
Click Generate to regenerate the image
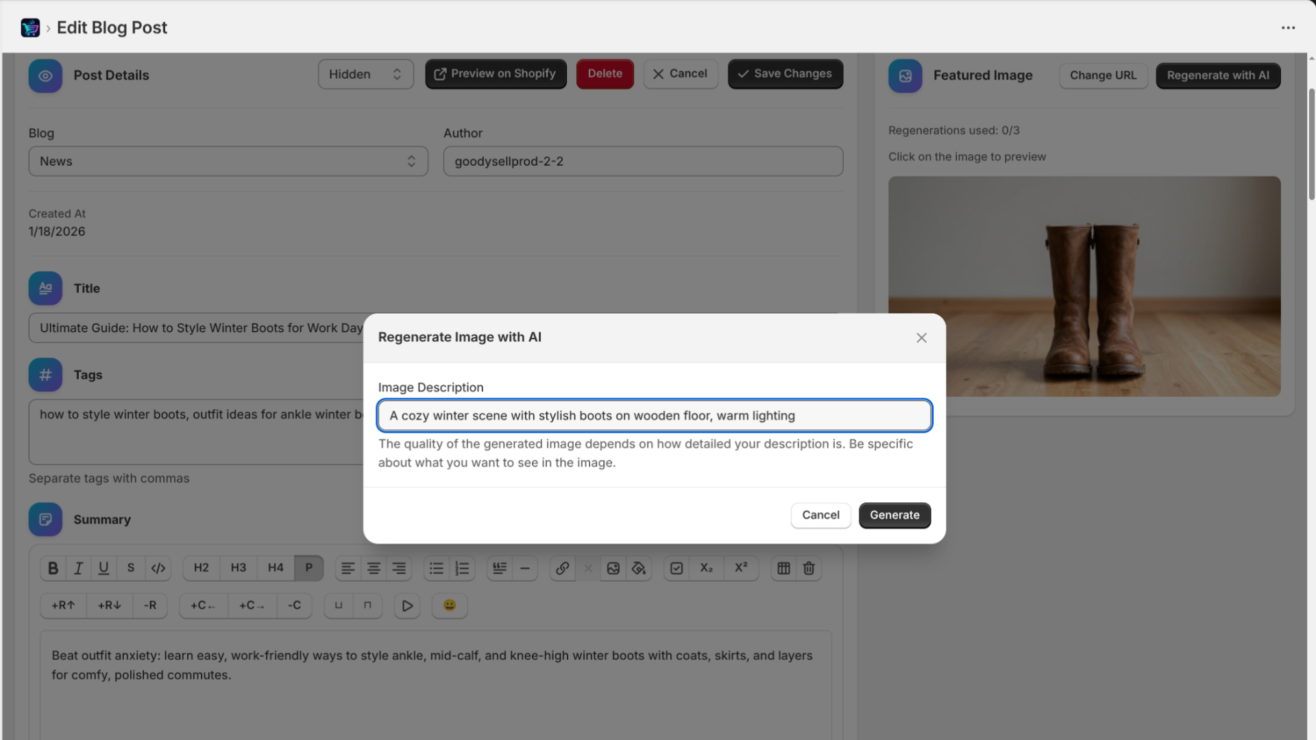pos(894,515)
